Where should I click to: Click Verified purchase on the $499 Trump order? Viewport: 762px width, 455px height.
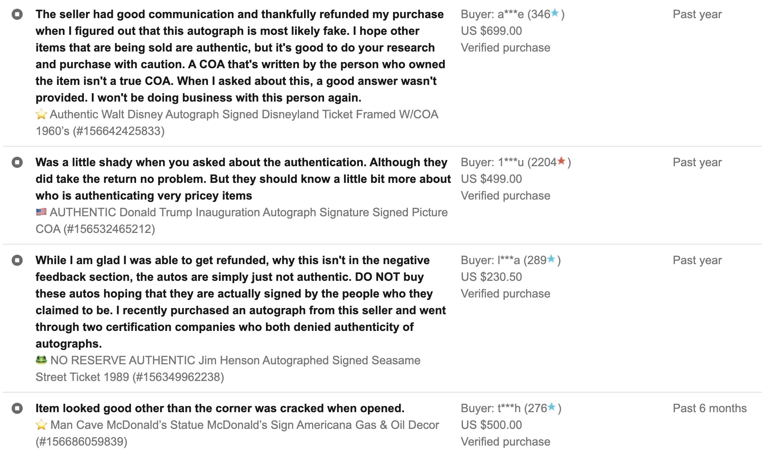pyautogui.click(x=505, y=195)
